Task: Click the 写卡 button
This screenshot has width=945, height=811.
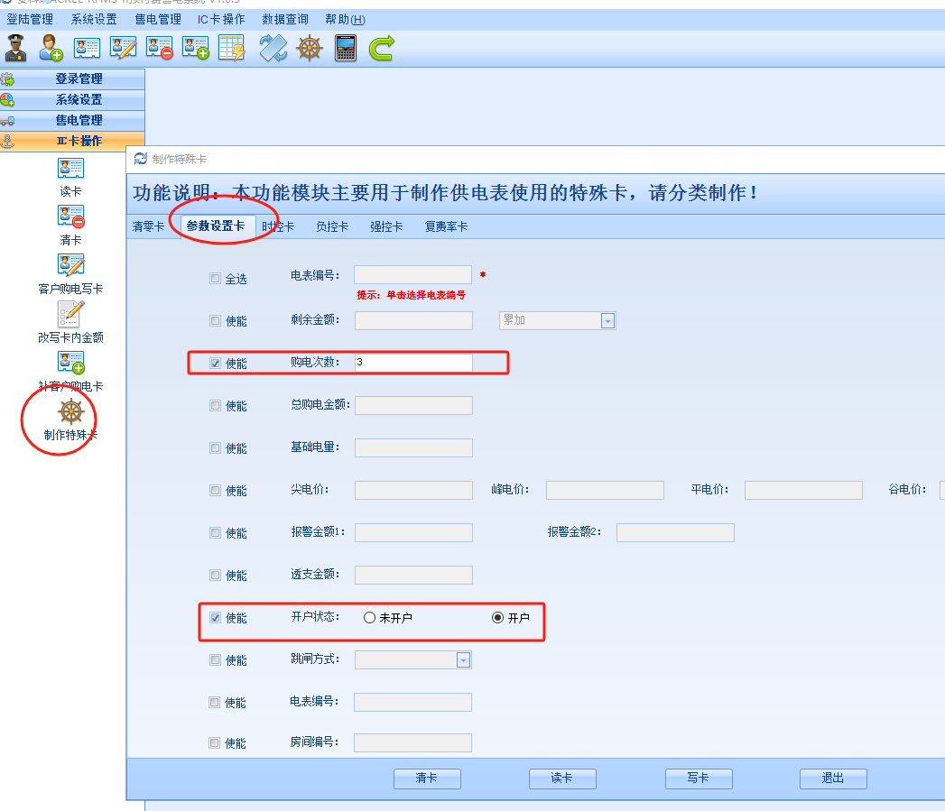Action: [x=698, y=779]
